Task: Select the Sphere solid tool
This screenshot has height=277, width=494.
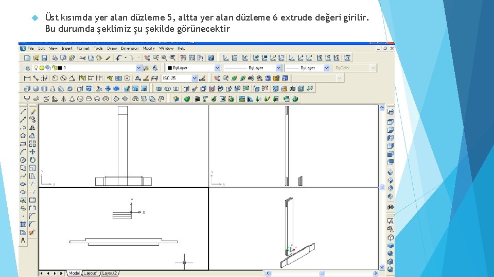Action: [36, 89]
